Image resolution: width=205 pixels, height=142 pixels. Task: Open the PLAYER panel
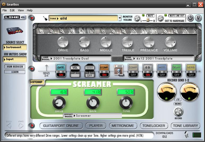[x=96, y=126]
